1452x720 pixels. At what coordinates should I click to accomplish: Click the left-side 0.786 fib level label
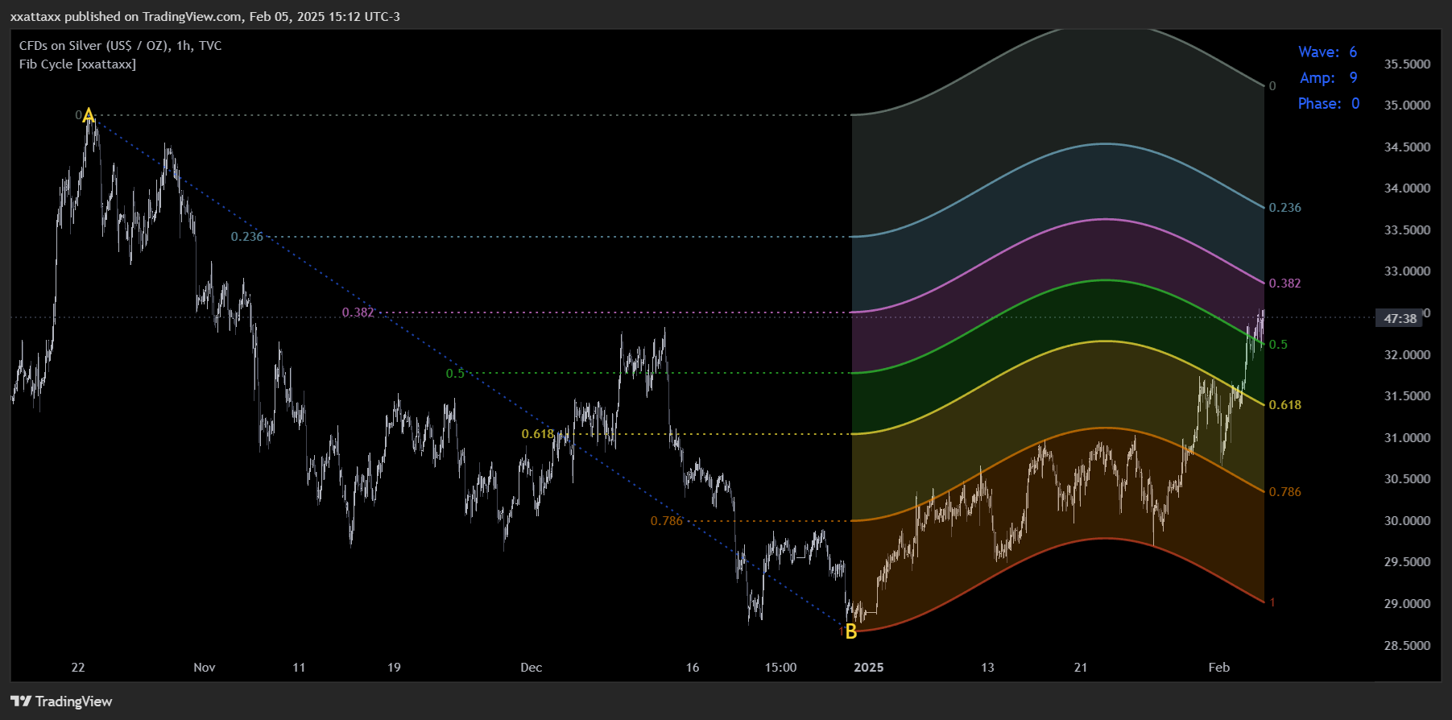(666, 520)
